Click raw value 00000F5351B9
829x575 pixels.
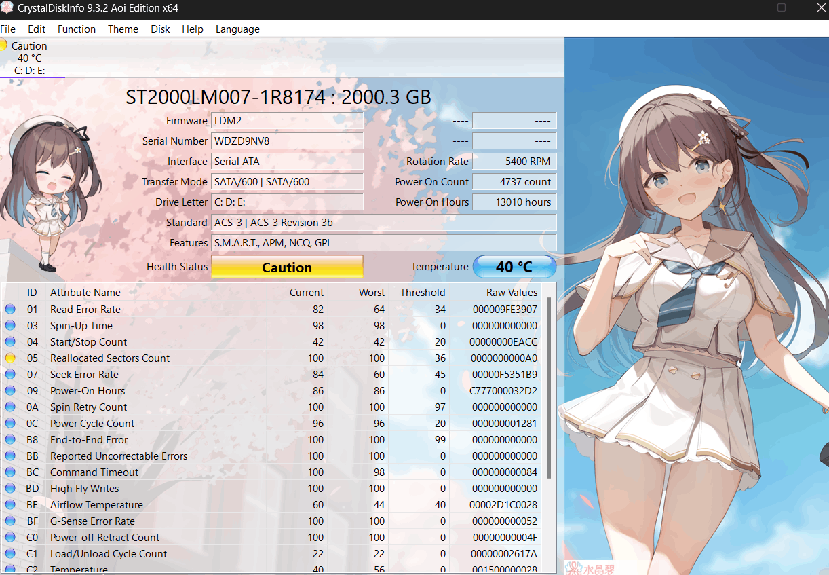[504, 375]
